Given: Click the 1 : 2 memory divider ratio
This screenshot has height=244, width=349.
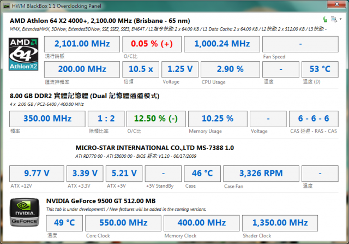Looking at the screenshot, I should pyautogui.click(x=106, y=119).
